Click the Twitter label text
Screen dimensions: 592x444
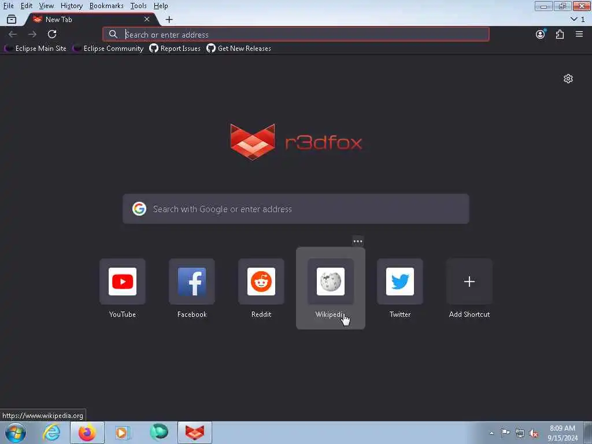[400, 314]
